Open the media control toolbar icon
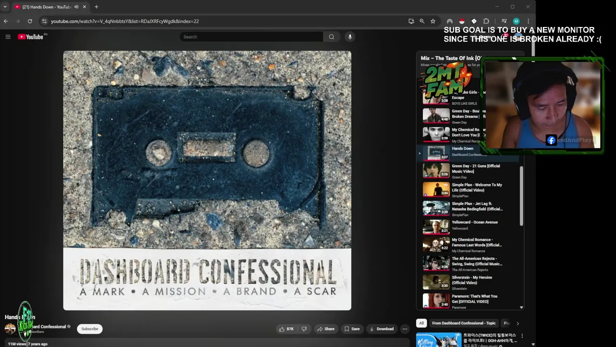The height and width of the screenshot is (347, 616). [504, 21]
